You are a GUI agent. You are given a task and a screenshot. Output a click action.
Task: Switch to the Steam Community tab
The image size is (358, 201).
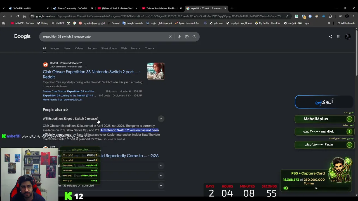73,8
